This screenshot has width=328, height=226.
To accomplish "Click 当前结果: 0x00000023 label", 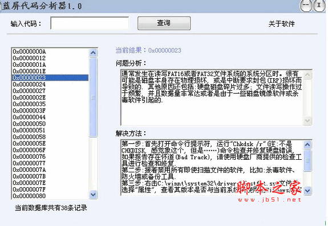I will tap(148, 50).
